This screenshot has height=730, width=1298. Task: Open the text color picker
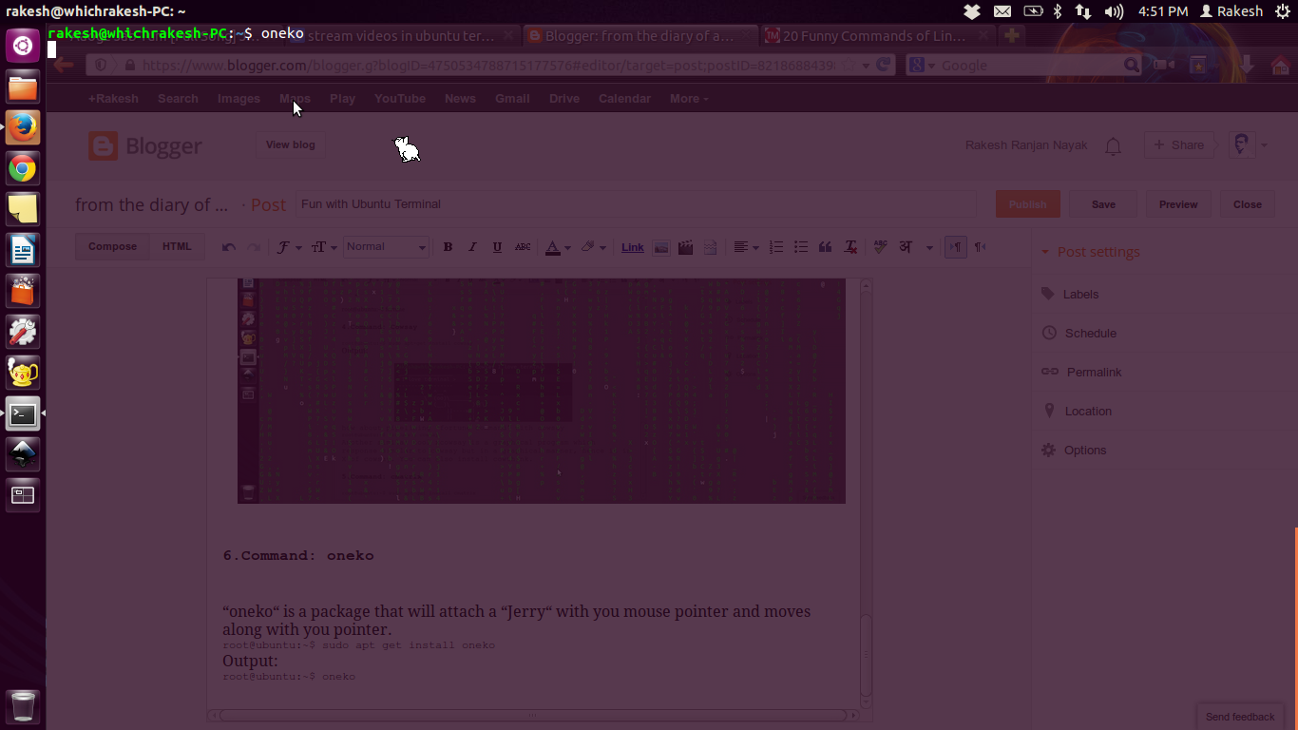[x=557, y=247]
